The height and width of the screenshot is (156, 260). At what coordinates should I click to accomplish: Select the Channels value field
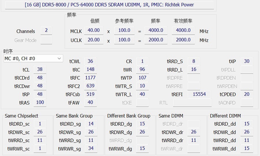pyautogui.click(x=46, y=31)
